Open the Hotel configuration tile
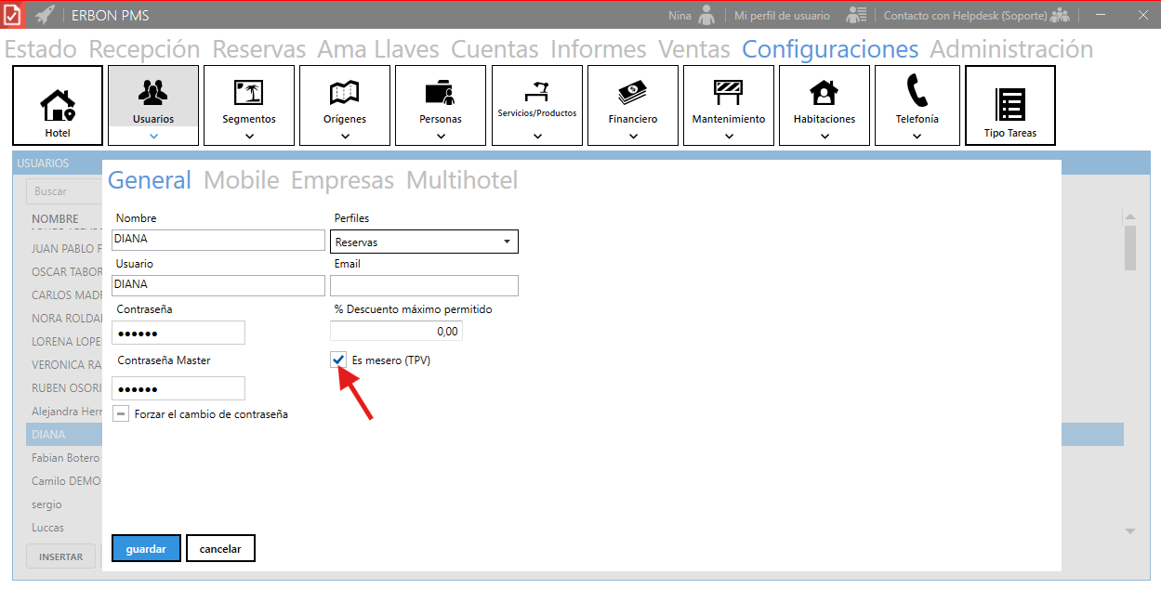This screenshot has height=589, width=1161. click(x=58, y=105)
